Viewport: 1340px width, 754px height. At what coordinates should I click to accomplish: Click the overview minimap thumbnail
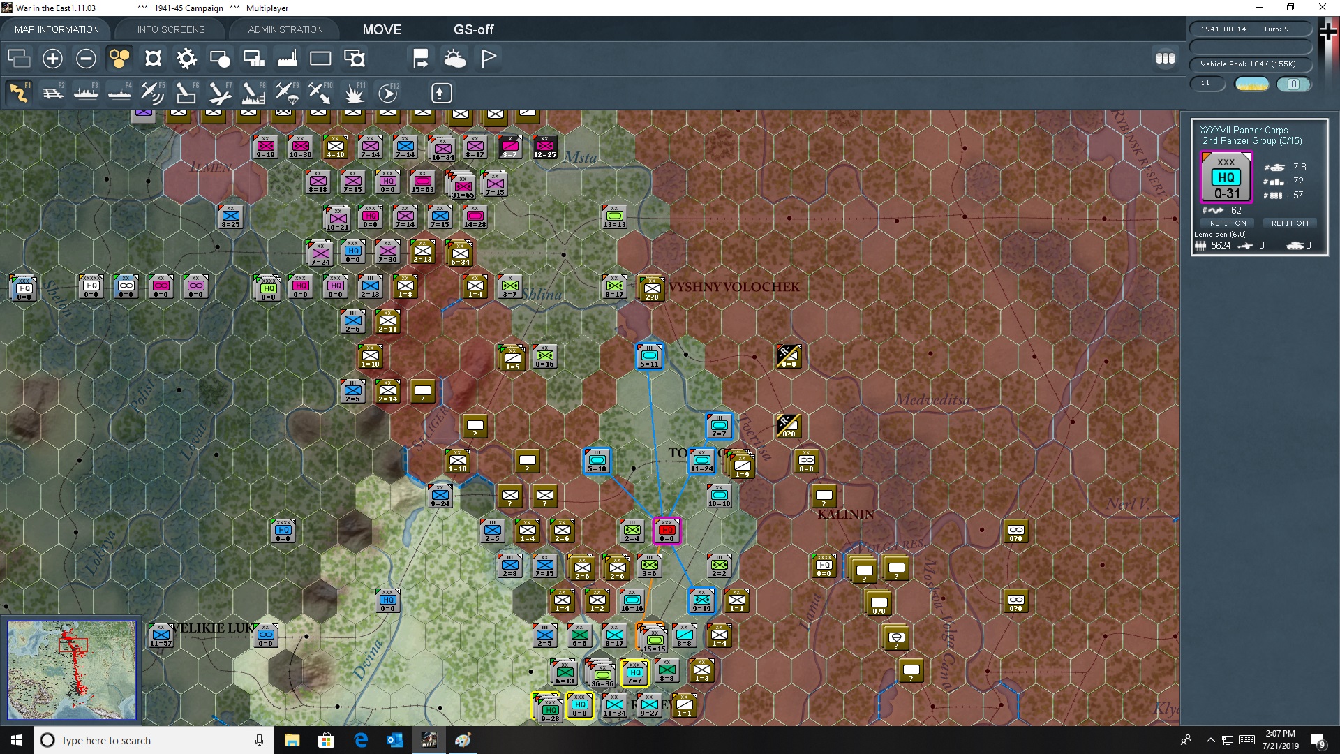(x=72, y=670)
